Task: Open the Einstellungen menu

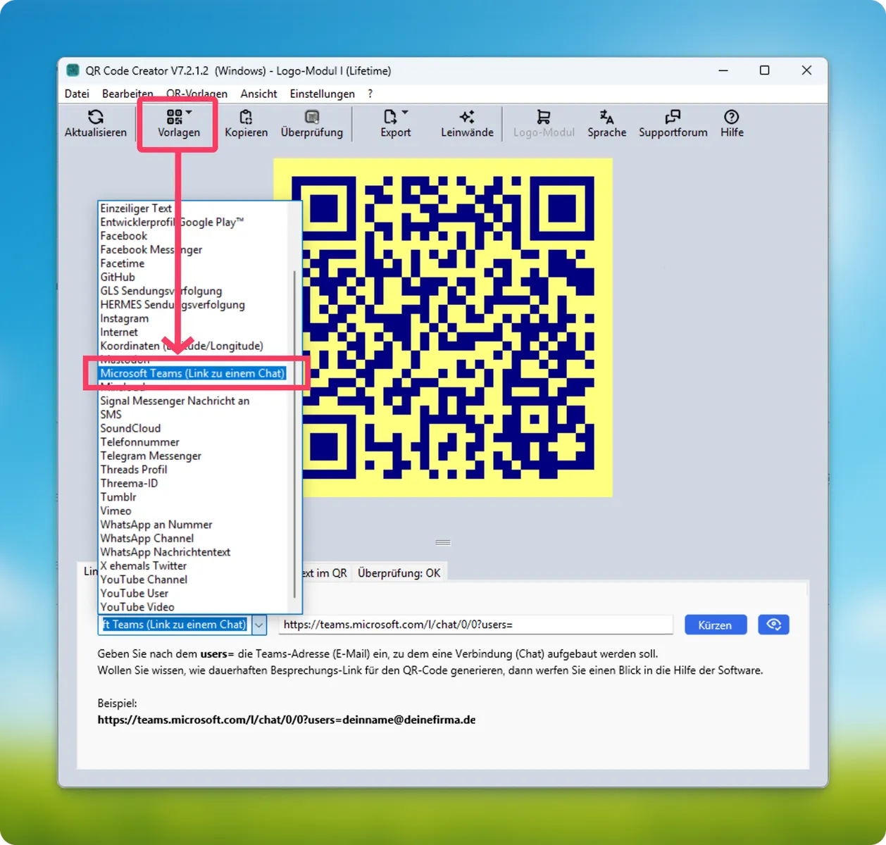Action: pyautogui.click(x=322, y=94)
